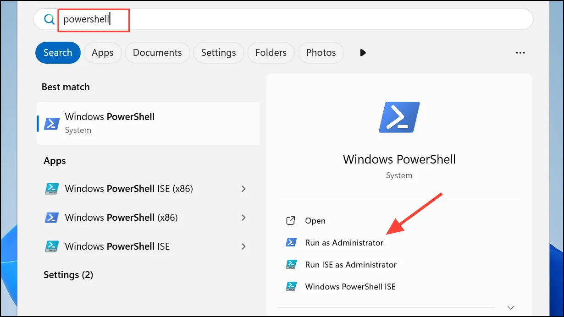Click the magnifier search icon
This screenshot has width=564, height=317.
pos(49,19)
